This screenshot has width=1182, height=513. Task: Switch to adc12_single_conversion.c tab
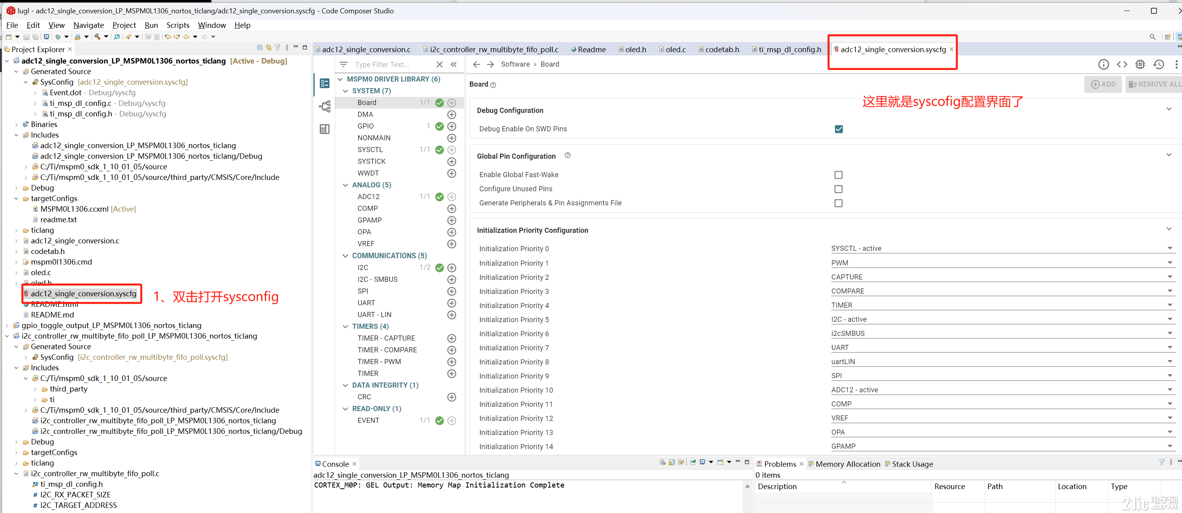[x=363, y=49]
